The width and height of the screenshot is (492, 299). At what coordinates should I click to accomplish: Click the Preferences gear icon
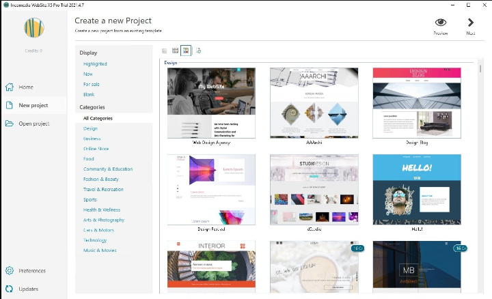10,270
